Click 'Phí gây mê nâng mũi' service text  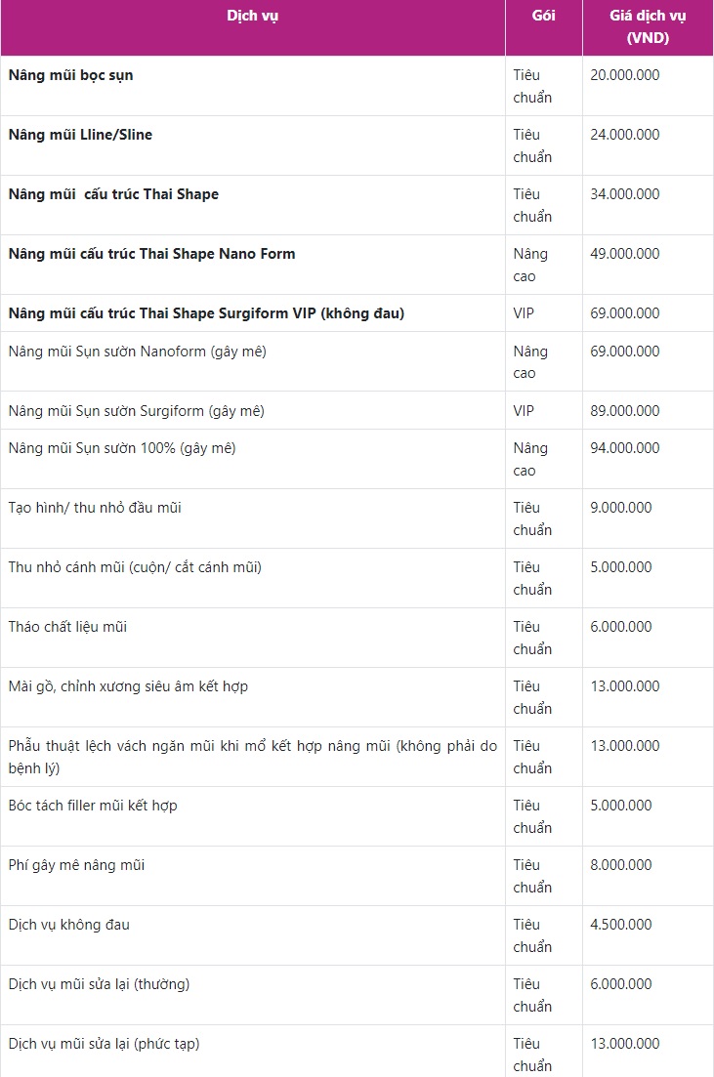coord(77,865)
